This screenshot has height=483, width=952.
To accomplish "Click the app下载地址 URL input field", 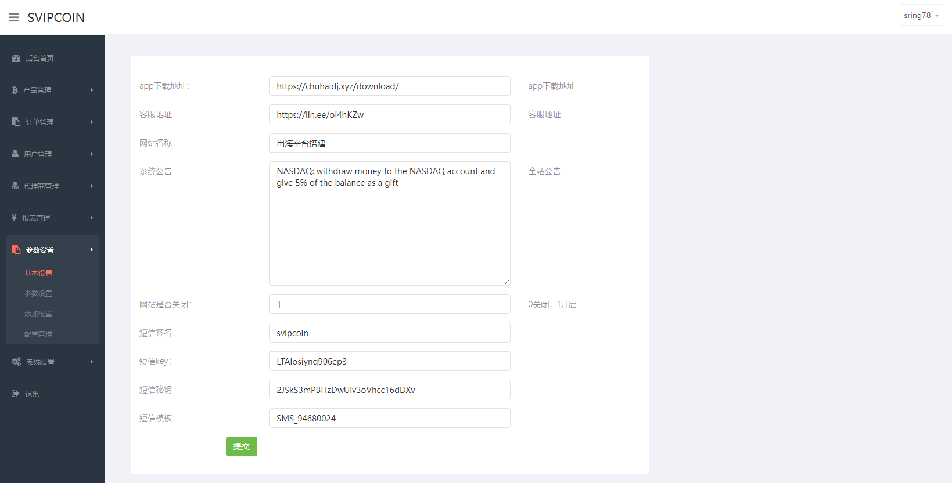I will (389, 86).
